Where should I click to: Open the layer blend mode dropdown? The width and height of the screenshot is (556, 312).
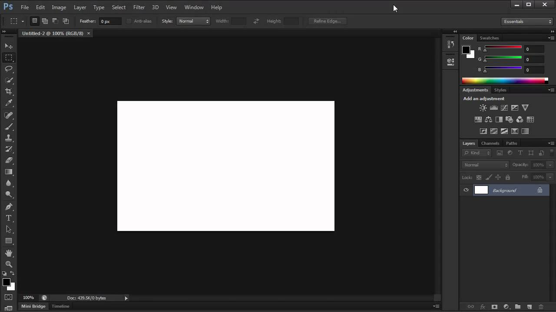(x=485, y=165)
